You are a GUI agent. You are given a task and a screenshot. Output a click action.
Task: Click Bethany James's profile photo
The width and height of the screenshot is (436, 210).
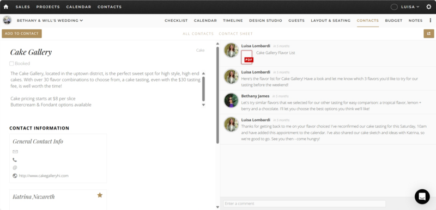coord(231,101)
